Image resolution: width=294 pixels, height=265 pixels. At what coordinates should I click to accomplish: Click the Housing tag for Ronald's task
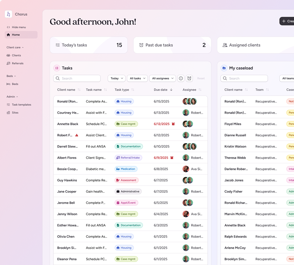tap(124, 101)
